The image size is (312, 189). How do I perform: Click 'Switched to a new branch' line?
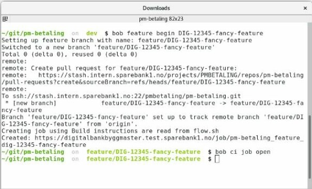click(108, 48)
